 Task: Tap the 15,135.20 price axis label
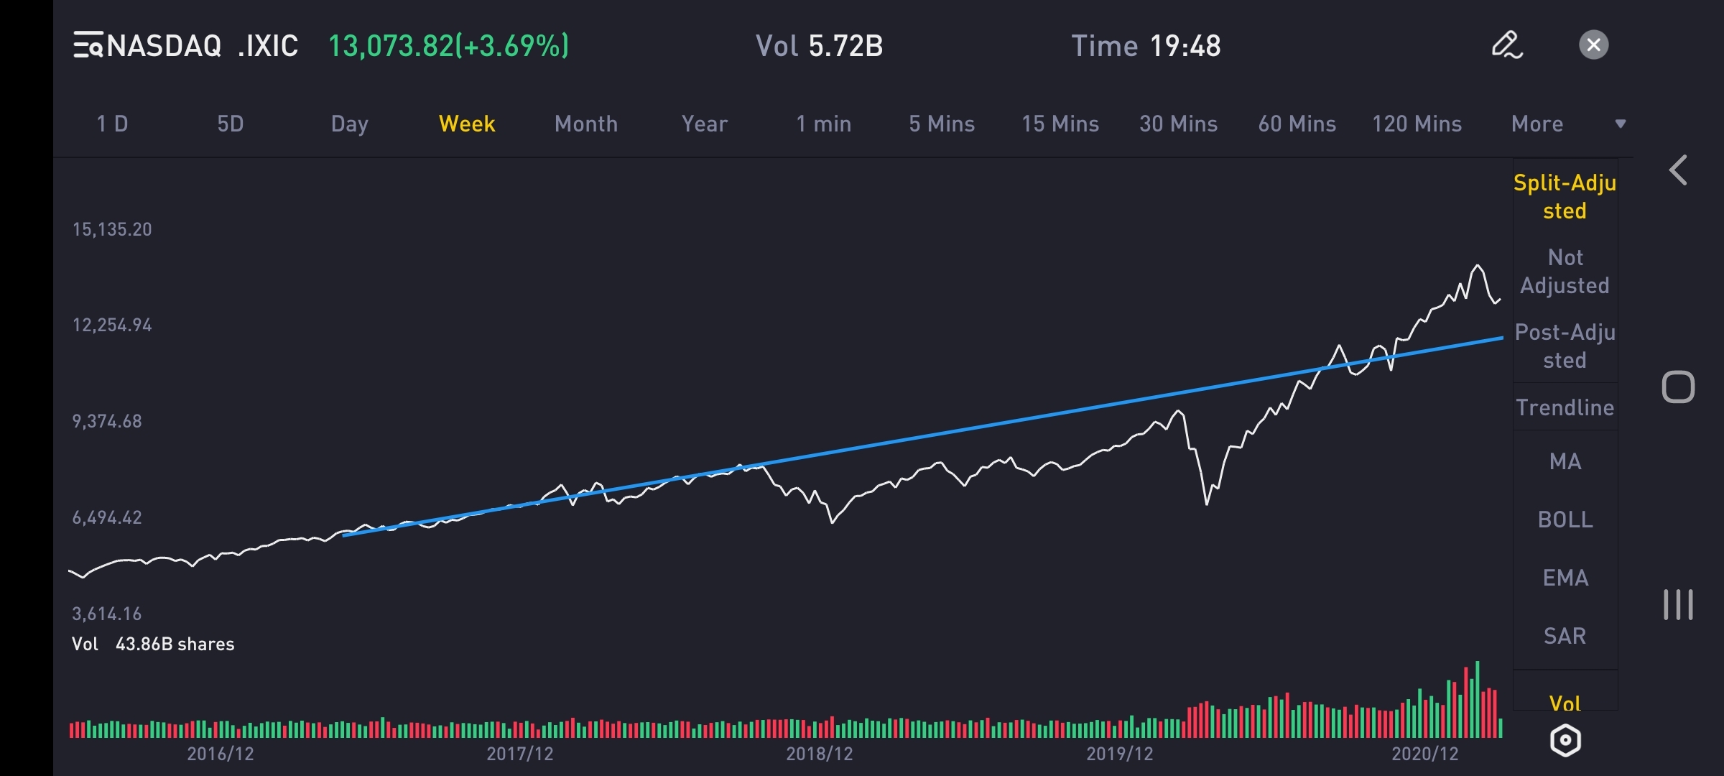click(x=112, y=229)
